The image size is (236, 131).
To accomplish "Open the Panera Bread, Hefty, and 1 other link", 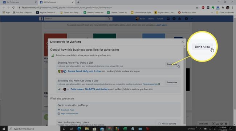I will 84,71.
